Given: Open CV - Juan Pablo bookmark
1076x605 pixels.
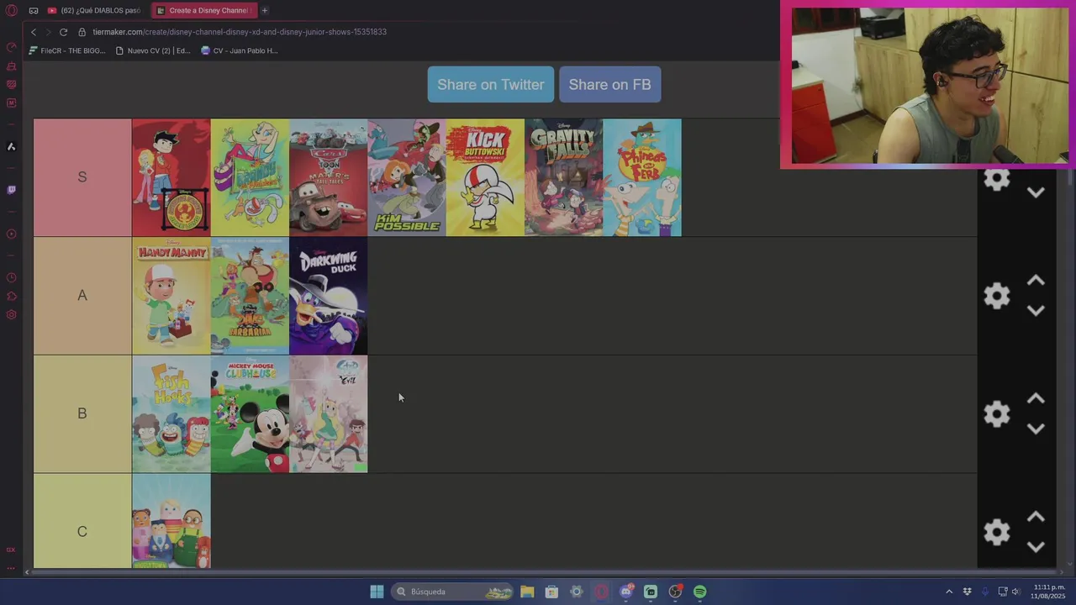Looking at the screenshot, I should click(x=240, y=50).
